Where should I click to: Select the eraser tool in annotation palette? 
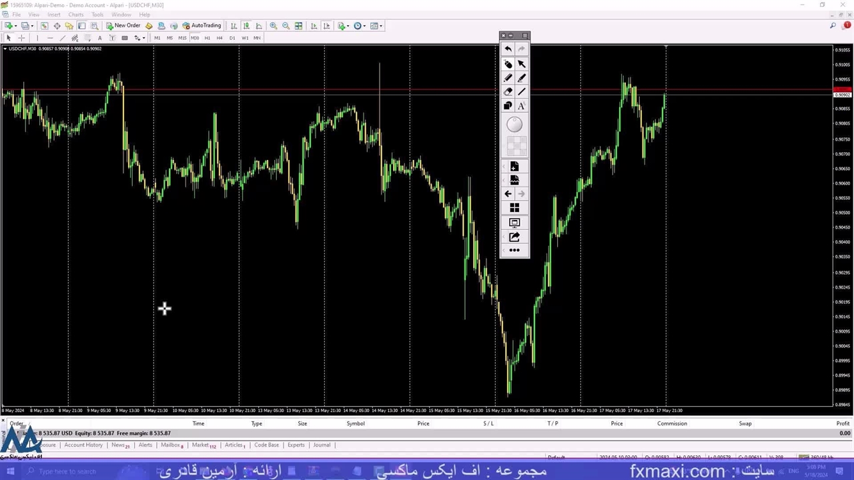(508, 92)
